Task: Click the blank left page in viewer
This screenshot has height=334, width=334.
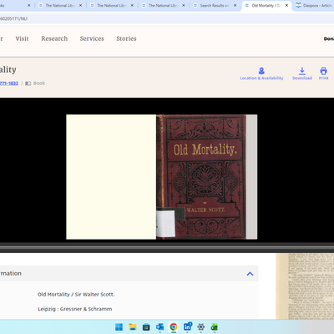Action: [111, 177]
